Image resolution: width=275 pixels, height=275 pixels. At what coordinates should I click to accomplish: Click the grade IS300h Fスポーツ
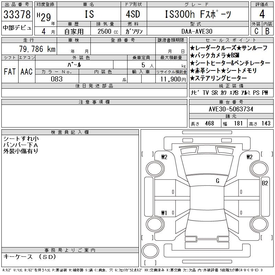198,14
